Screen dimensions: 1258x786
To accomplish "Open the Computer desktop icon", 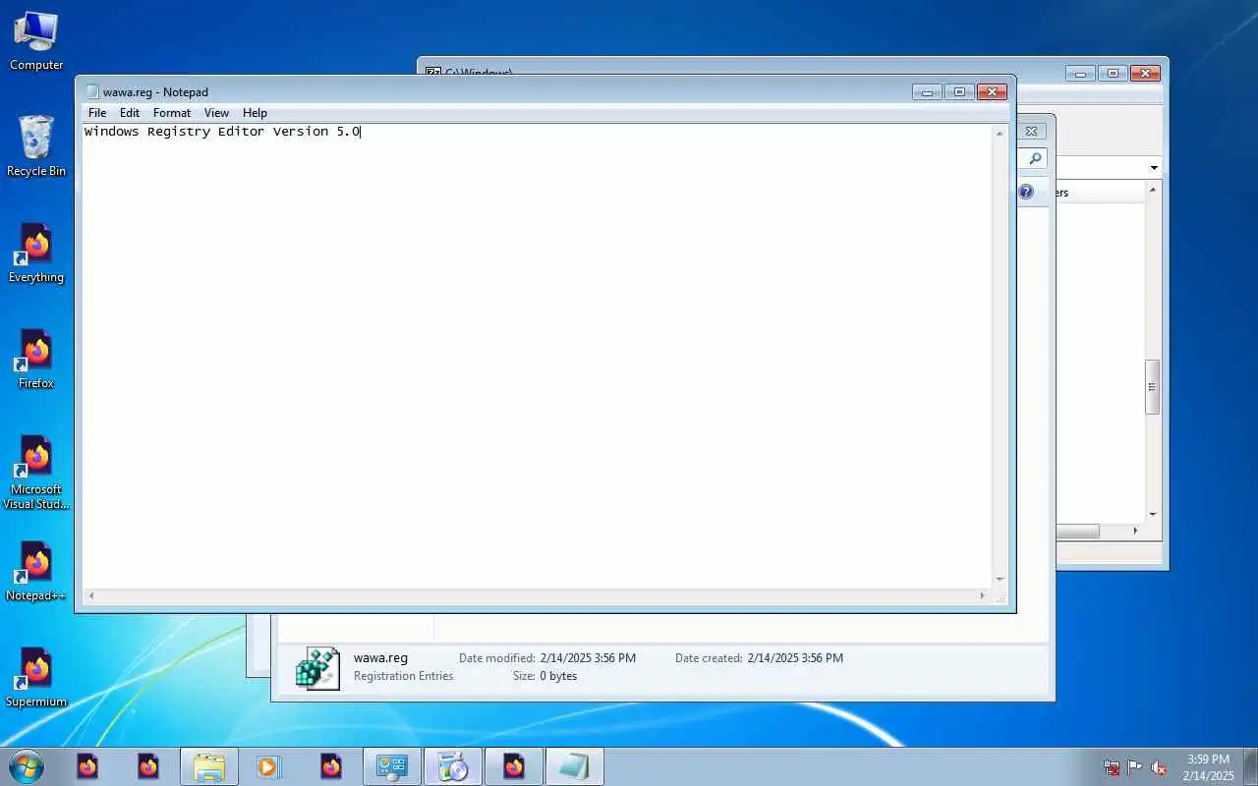I will [36, 41].
